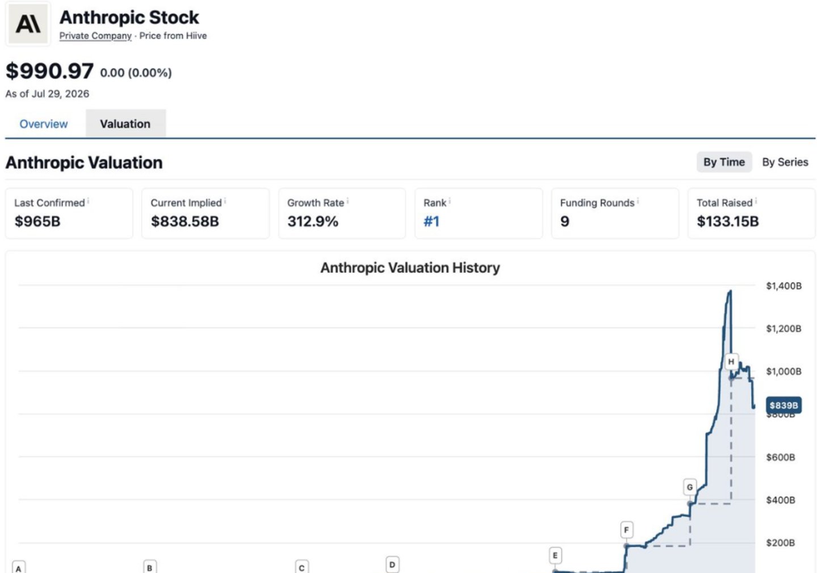Open info icon next to Last Confirmed
This screenshot has width=817, height=573.
(x=88, y=201)
